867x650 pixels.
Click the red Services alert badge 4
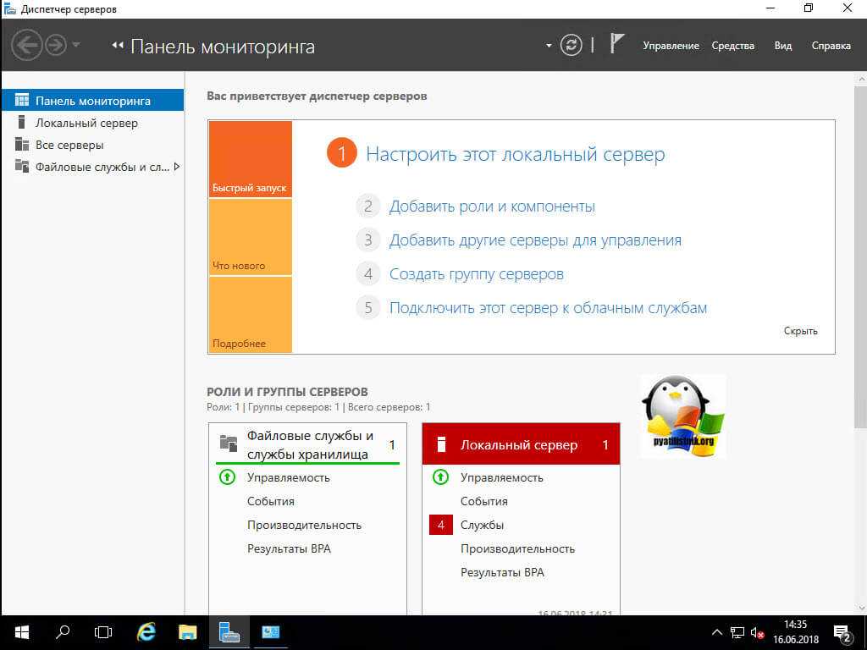click(x=440, y=525)
